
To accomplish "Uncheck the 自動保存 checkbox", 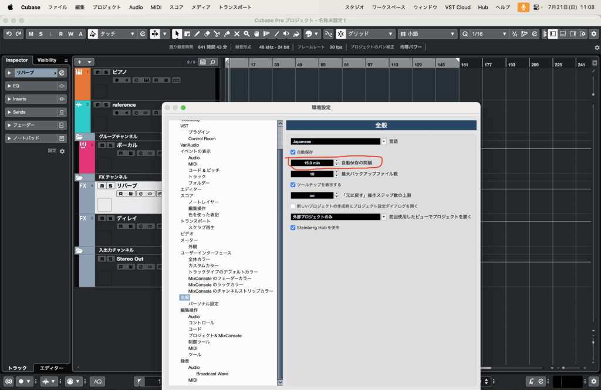I will (x=293, y=152).
